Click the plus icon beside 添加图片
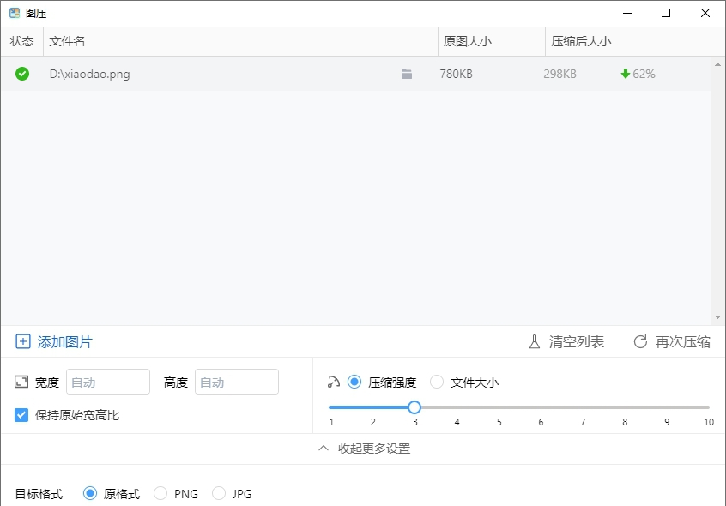726x506 pixels. (23, 341)
